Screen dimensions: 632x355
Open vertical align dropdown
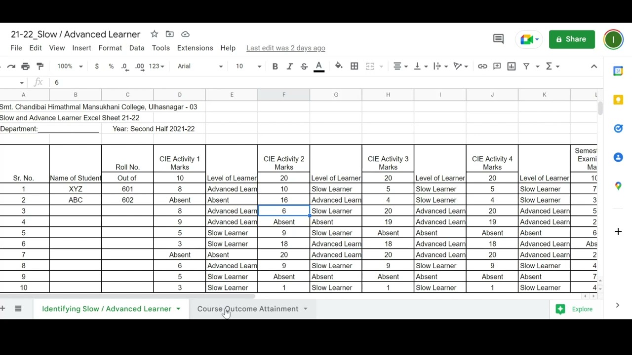point(420,66)
